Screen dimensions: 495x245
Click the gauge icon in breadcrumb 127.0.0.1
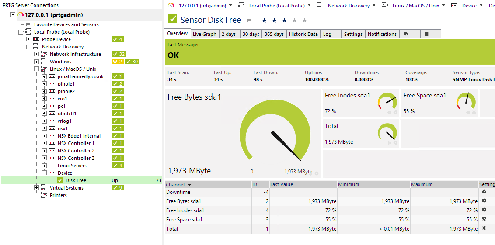171,5
